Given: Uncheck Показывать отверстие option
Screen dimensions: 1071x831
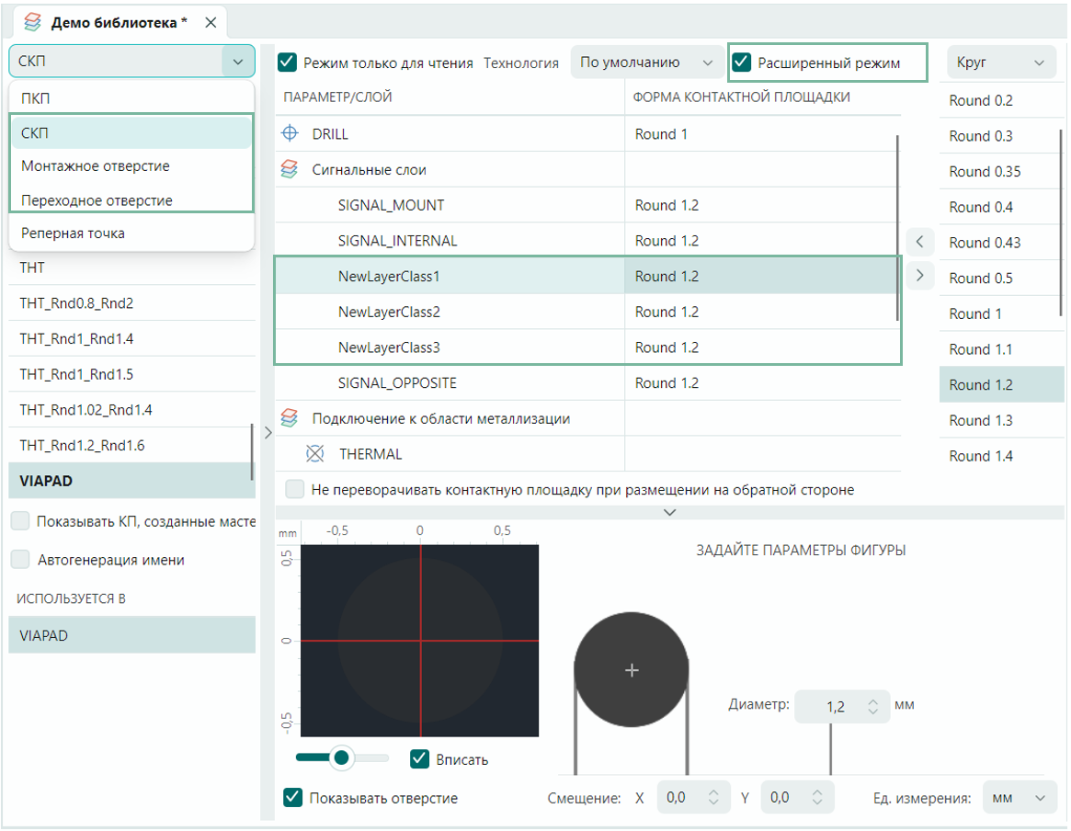Looking at the screenshot, I should pyautogui.click(x=293, y=798).
